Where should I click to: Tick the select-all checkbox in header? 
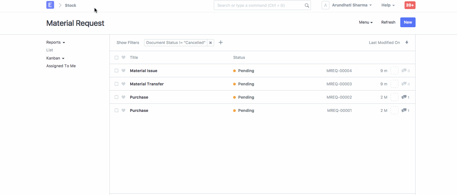pos(117,57)
